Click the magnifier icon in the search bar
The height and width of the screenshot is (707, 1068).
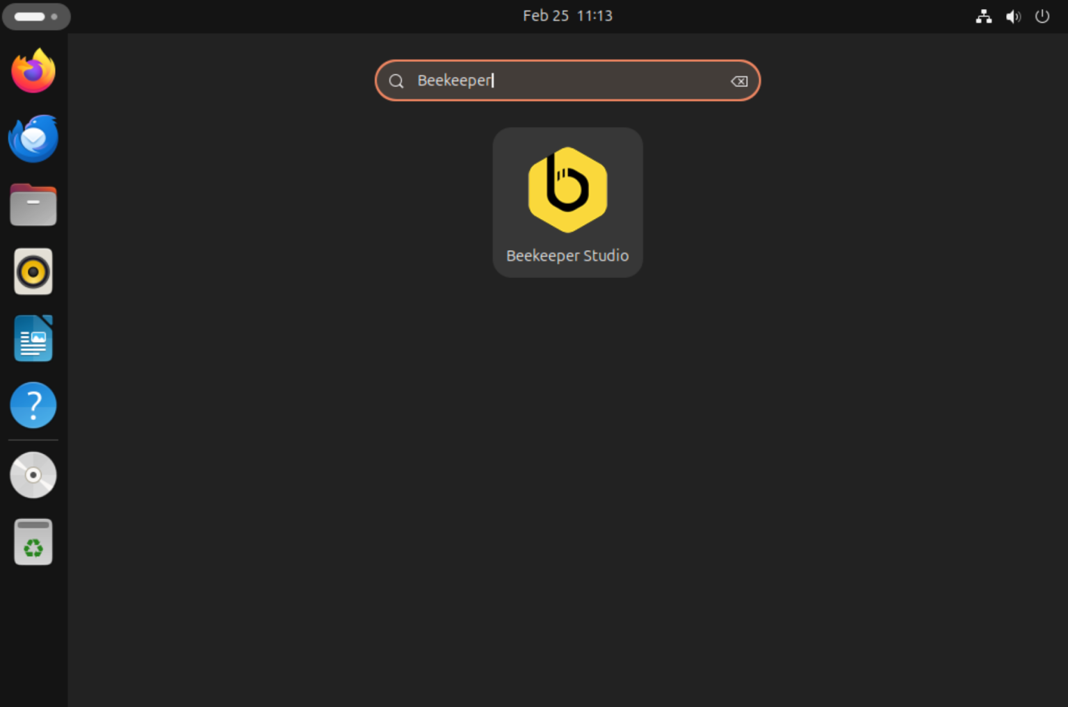396,81
